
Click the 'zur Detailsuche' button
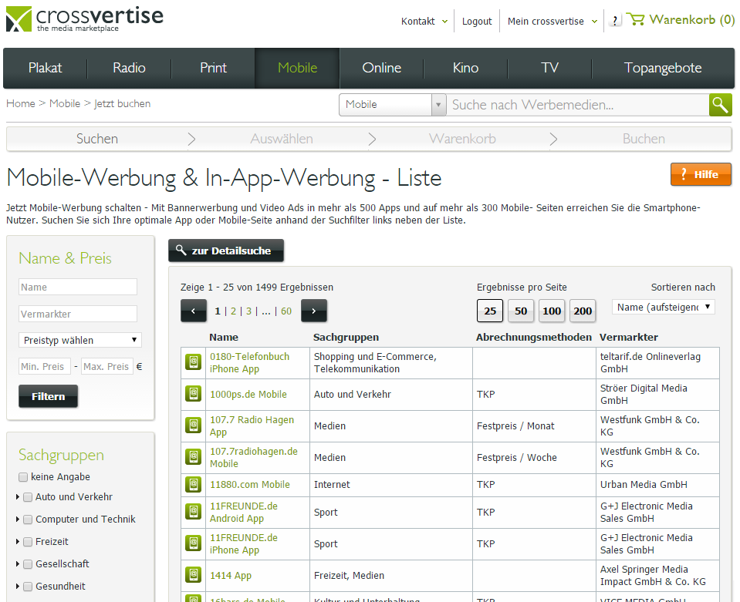tap(226, 251)
